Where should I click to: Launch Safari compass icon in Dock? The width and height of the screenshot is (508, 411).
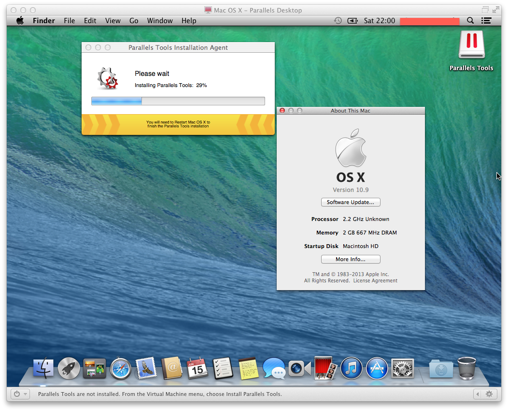[121, 368]
